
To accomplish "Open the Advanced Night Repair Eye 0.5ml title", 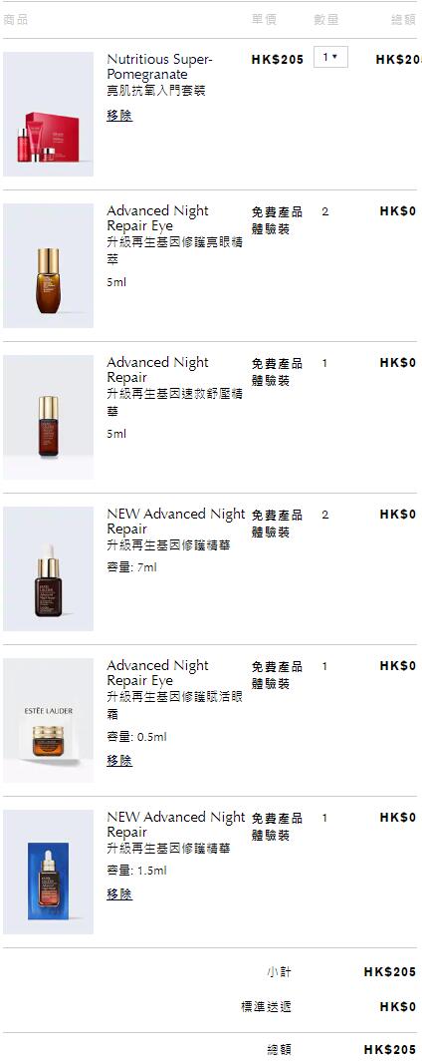I will click(157, 673).
